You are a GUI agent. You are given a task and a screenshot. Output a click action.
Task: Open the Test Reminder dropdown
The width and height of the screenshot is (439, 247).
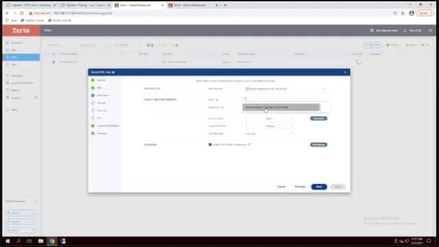tap(269, 134)
